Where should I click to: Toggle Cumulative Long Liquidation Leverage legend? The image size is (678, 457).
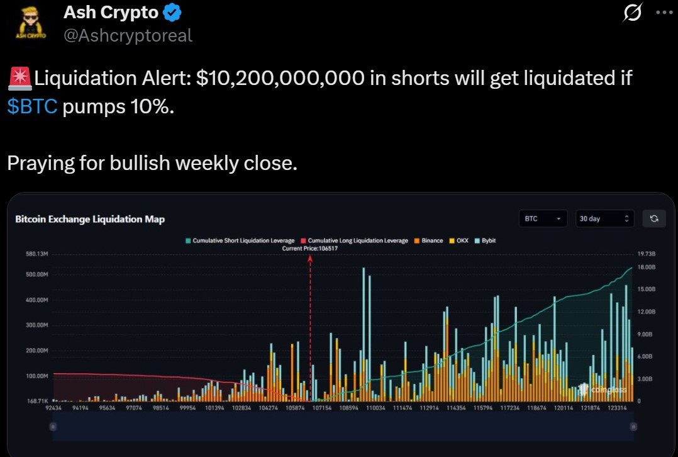click(355, 240)
